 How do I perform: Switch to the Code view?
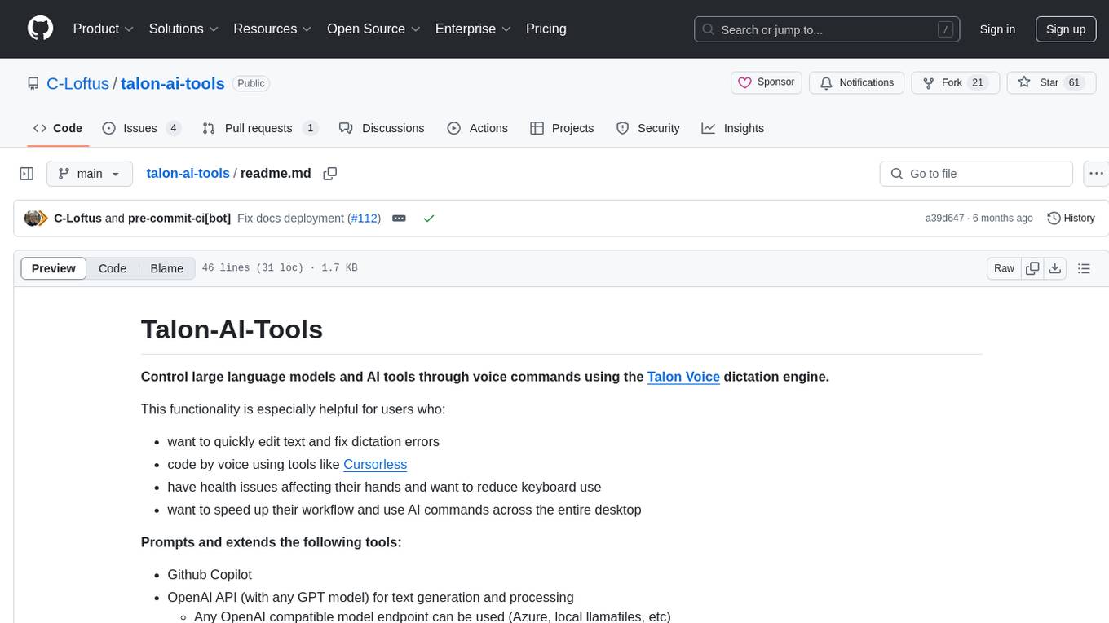113,268
